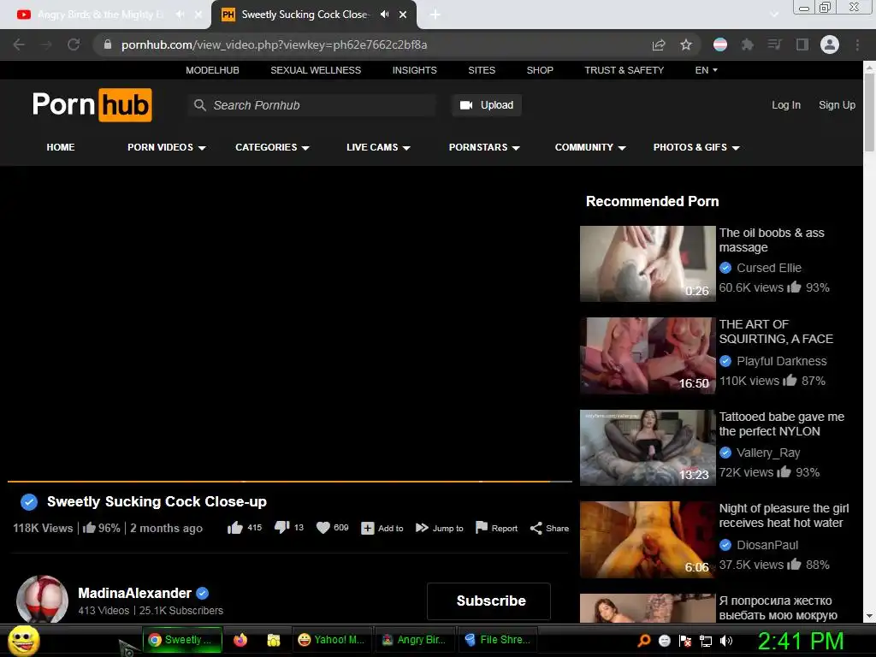876x657 pixels.
Task: Open the MODELHUB link in top bar
Action: coord(212,70)
